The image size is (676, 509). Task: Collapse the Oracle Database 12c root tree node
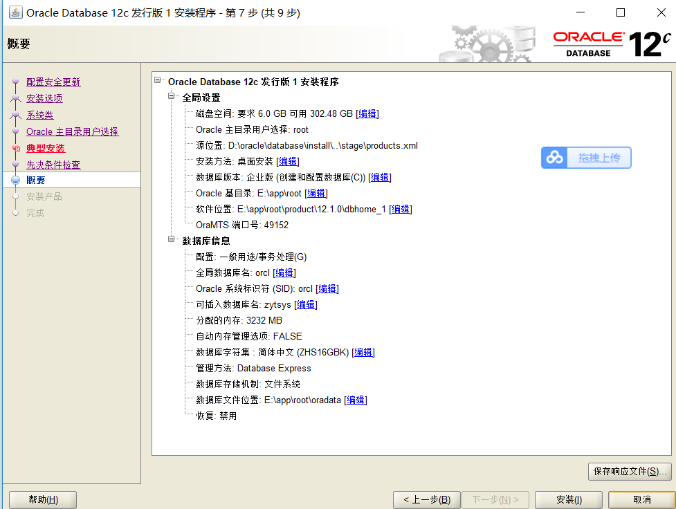pyautogui.click(x=158, y=80)
